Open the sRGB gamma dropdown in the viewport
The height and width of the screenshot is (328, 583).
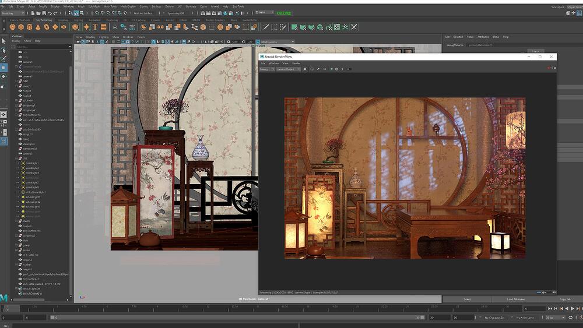point(278,42)
